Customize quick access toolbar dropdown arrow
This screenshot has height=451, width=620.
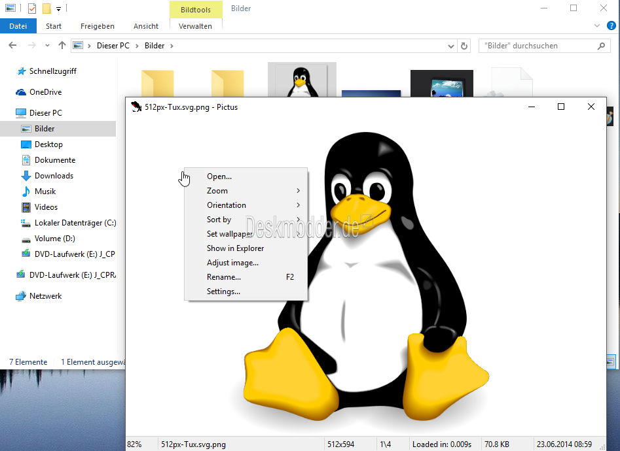pos(58,8)
